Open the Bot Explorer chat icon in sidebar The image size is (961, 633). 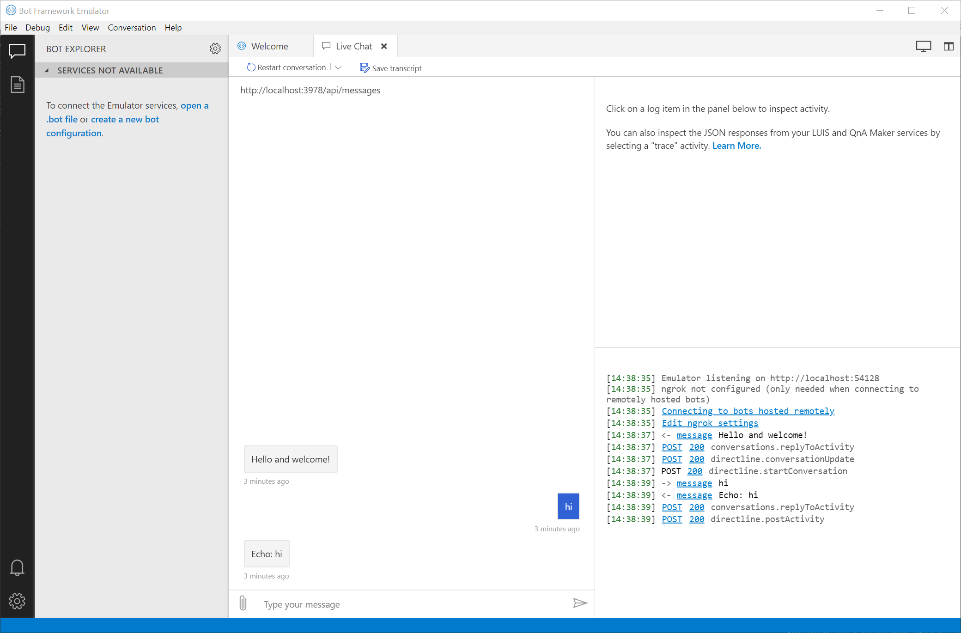tap(17, 50)
